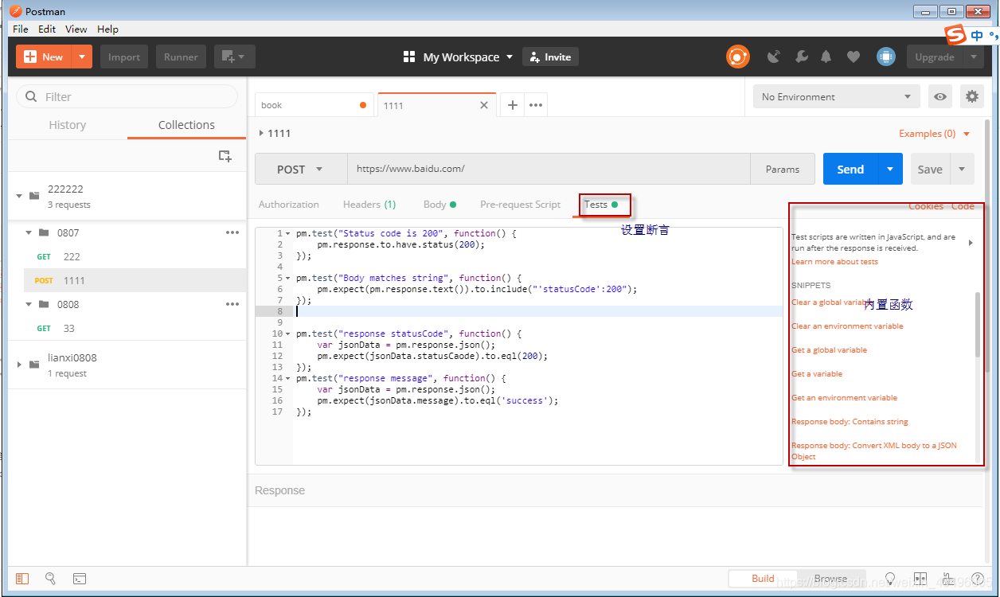This screenshot has width=1000, height=597.
Task: Open the Examples (0) dropdown
Action: pyautogui.click(x=935, y=134)
